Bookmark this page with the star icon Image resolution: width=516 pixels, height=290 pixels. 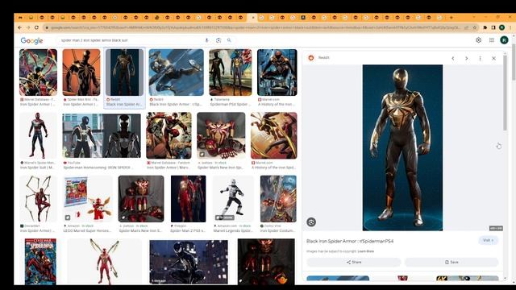point(474,27)
